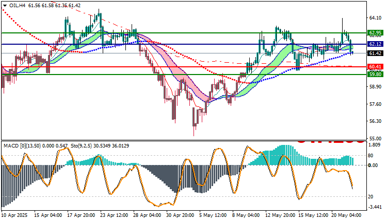Click the OIL,H4 chart title
387x221 pixels.
tap(17, 6)
